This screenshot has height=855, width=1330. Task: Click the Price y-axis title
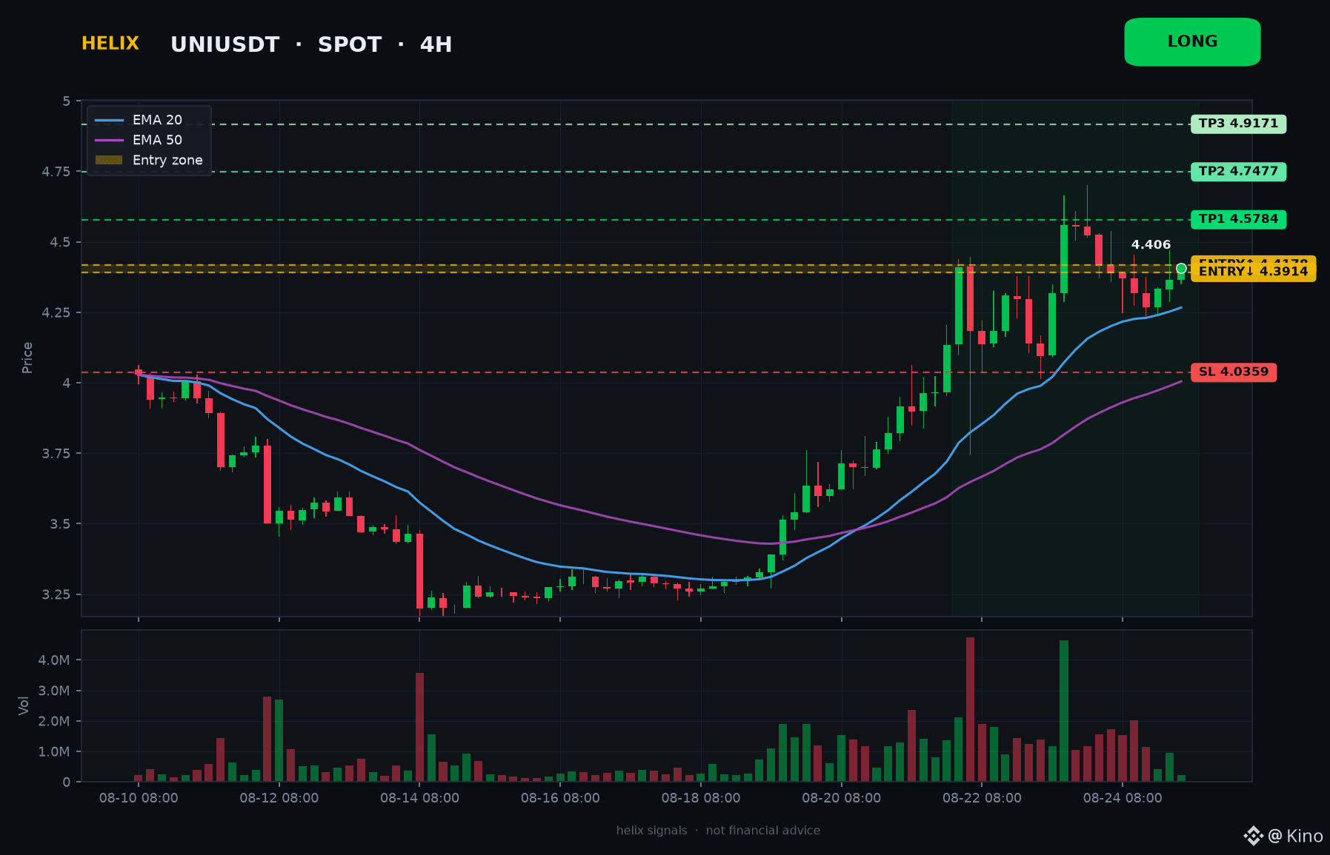(27, 358)
